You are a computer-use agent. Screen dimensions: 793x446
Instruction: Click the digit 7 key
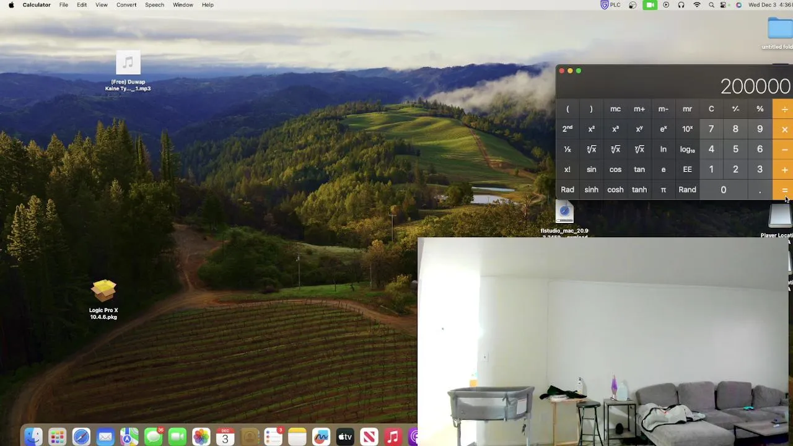click(x=711, y=129)
